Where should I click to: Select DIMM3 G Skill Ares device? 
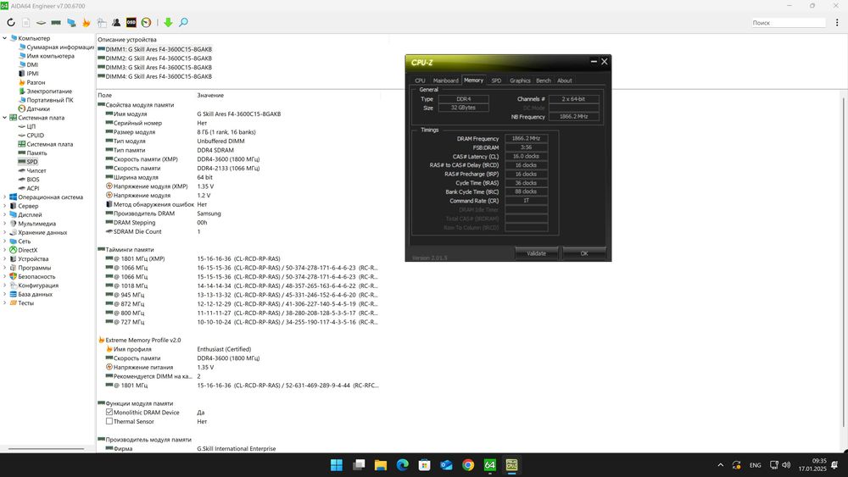tap(154, 68)
